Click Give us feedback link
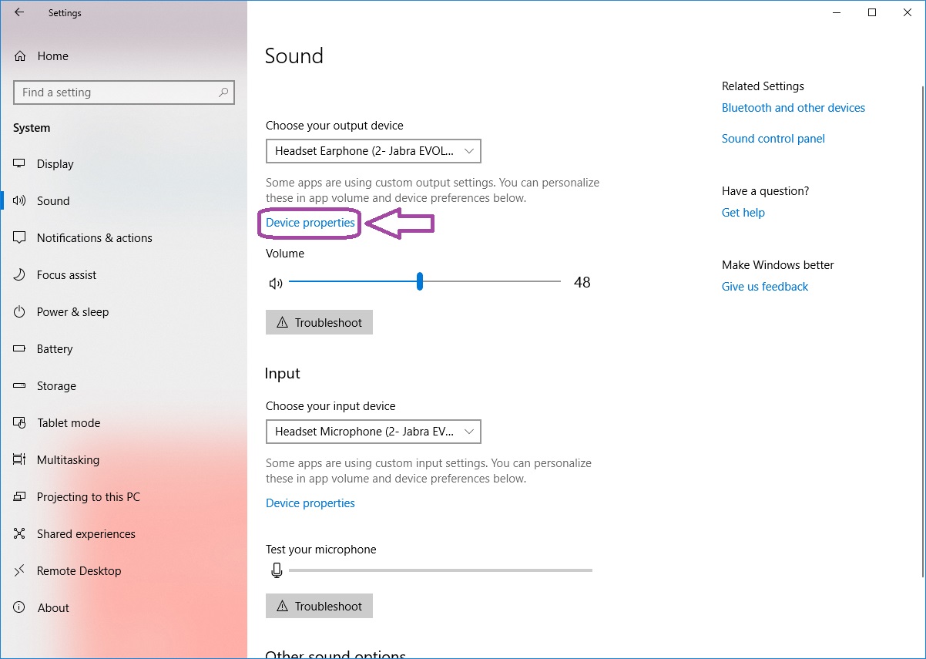 point(765,287)
